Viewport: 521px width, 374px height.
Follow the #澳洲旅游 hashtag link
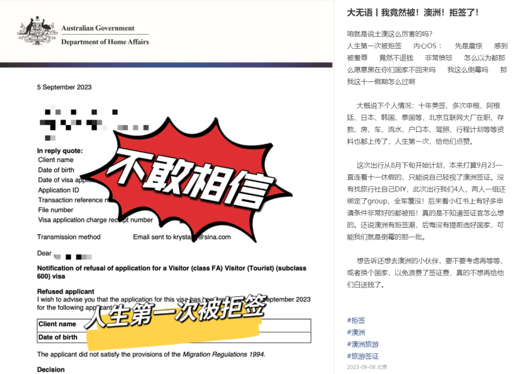coord(362,344)
